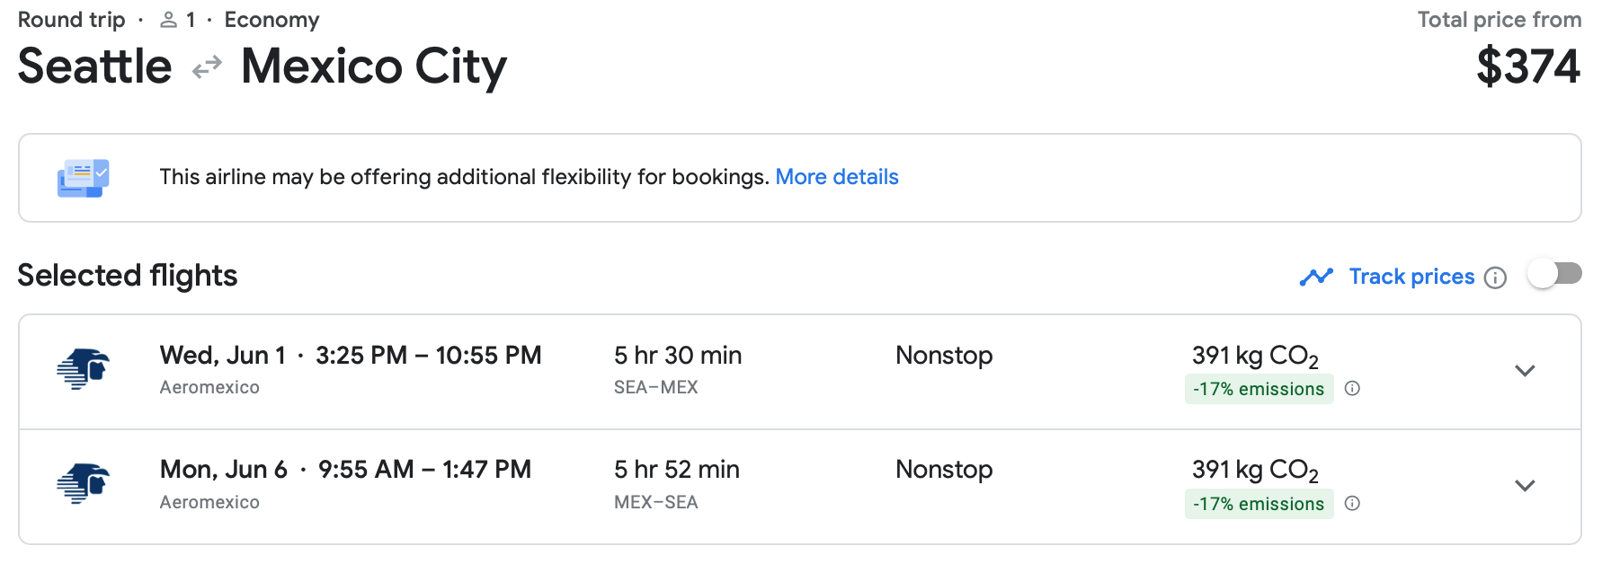Click the Aeromexico logo on the Jun 1 flight
The height and width of the screenshot is (573, 1620).
point(83,369)
